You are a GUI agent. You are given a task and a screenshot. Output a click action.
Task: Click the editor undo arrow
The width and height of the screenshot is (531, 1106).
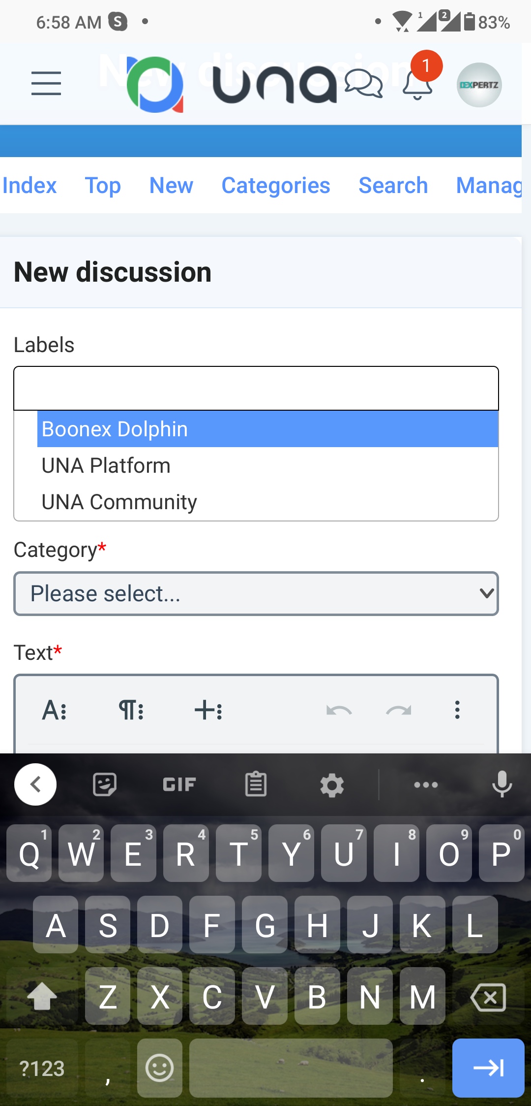339,711
